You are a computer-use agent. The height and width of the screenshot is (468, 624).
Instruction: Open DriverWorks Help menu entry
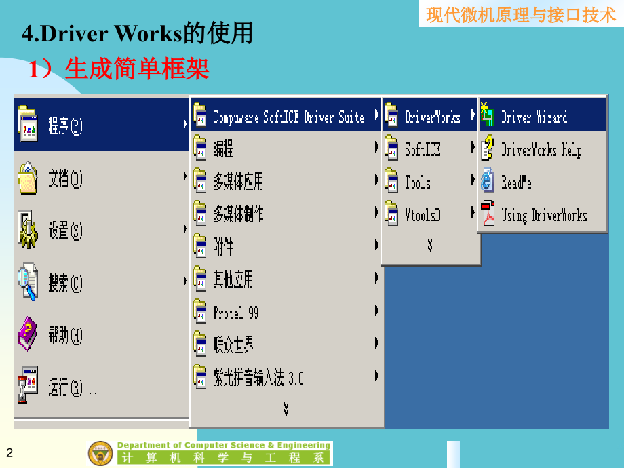[543, 148]
